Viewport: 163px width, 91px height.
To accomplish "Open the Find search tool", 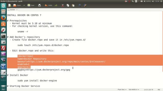I will [80, 5].
